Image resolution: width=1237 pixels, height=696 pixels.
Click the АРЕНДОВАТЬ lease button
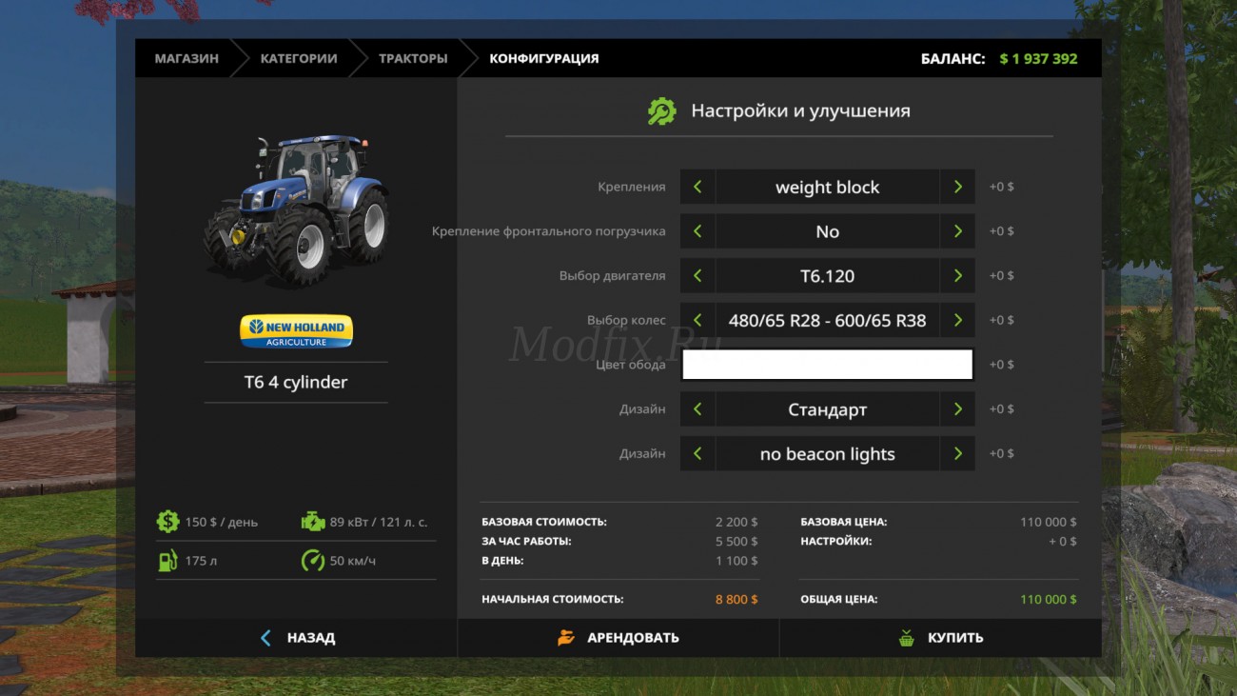618,638
